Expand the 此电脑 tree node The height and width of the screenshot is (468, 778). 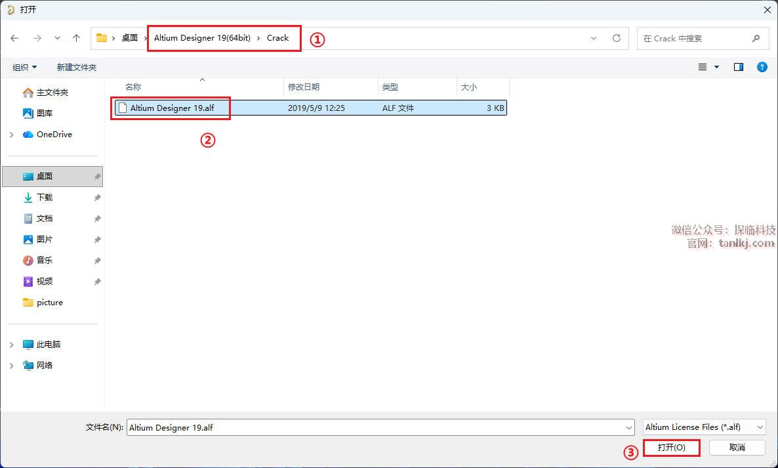click(x=11, y=345)
